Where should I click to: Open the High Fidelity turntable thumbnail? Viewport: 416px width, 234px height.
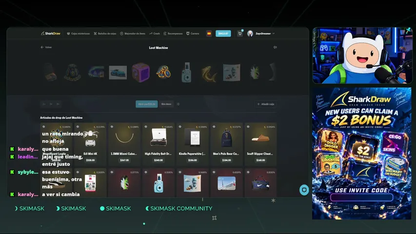[x=158, y=137]
